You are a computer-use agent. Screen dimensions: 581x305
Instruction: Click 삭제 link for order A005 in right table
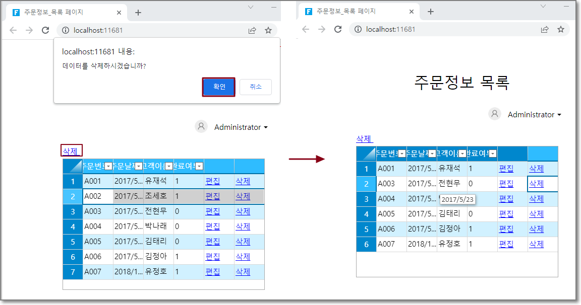pos(536,214)
